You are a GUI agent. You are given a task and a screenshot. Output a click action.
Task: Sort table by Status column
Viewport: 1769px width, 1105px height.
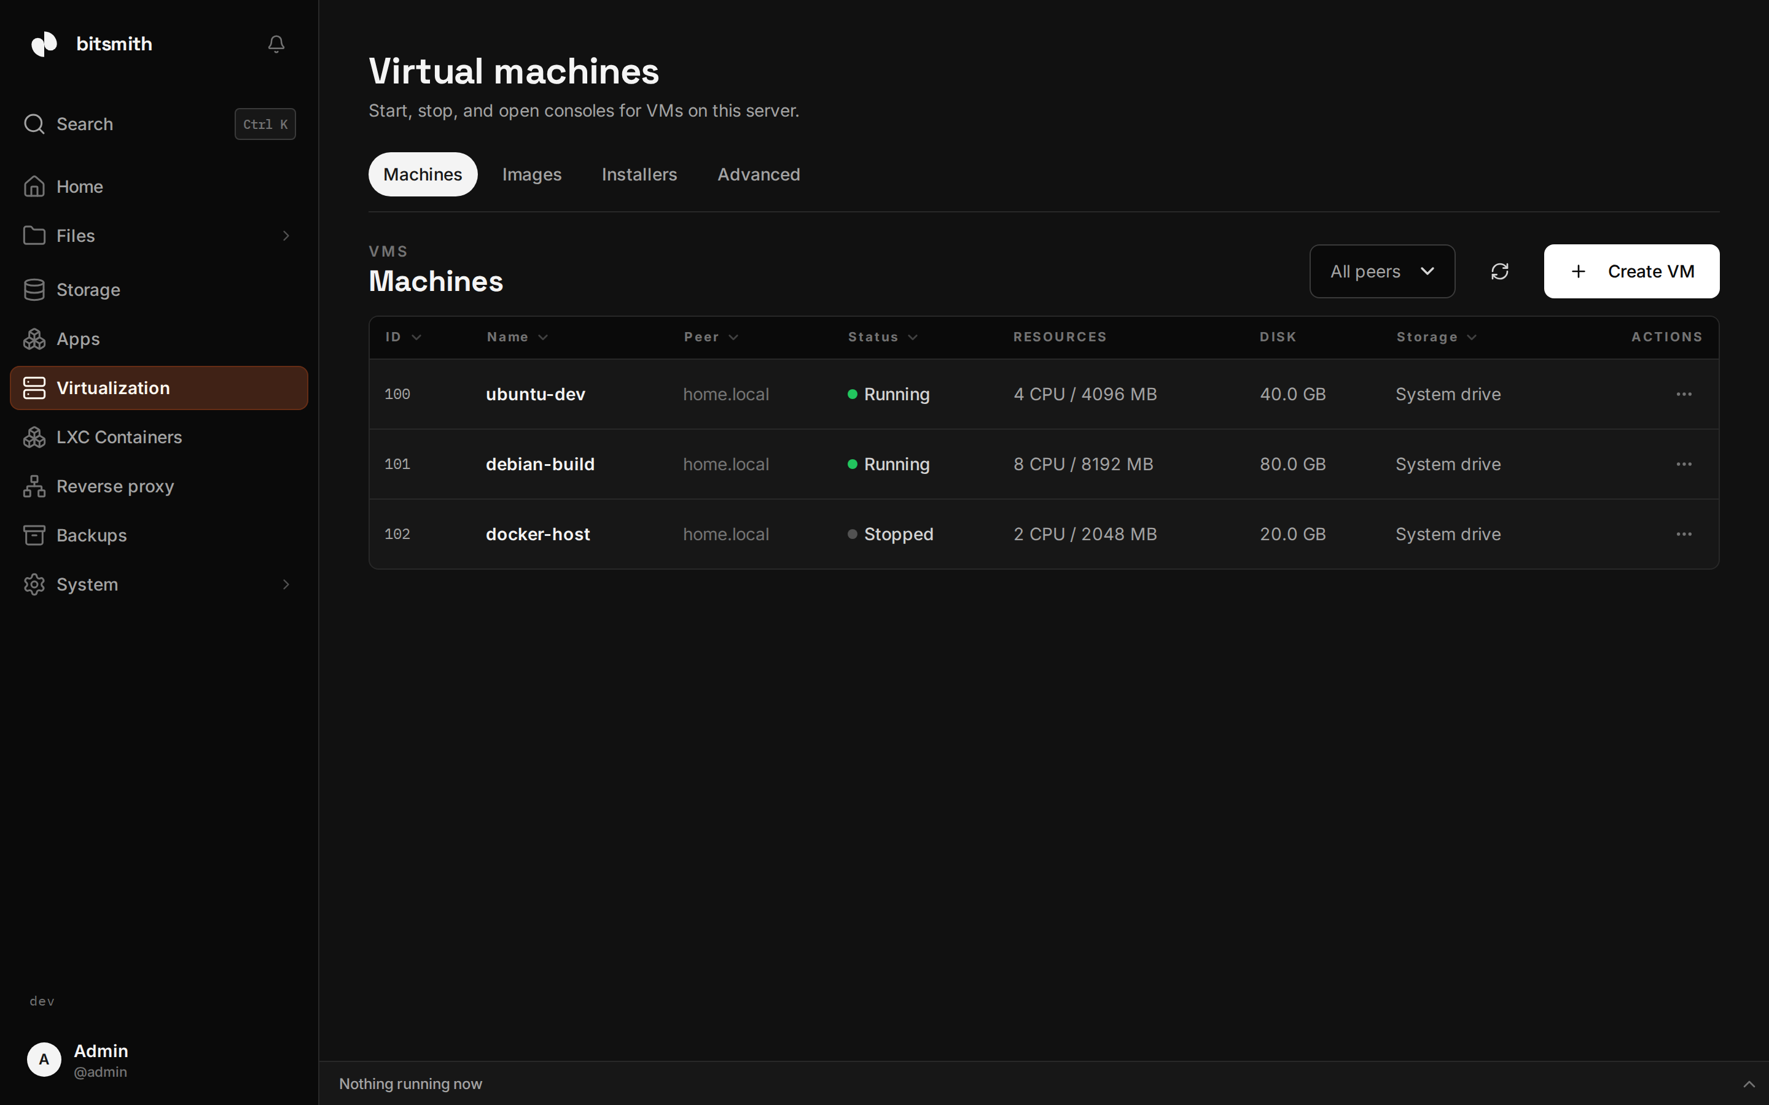[882, 337]
